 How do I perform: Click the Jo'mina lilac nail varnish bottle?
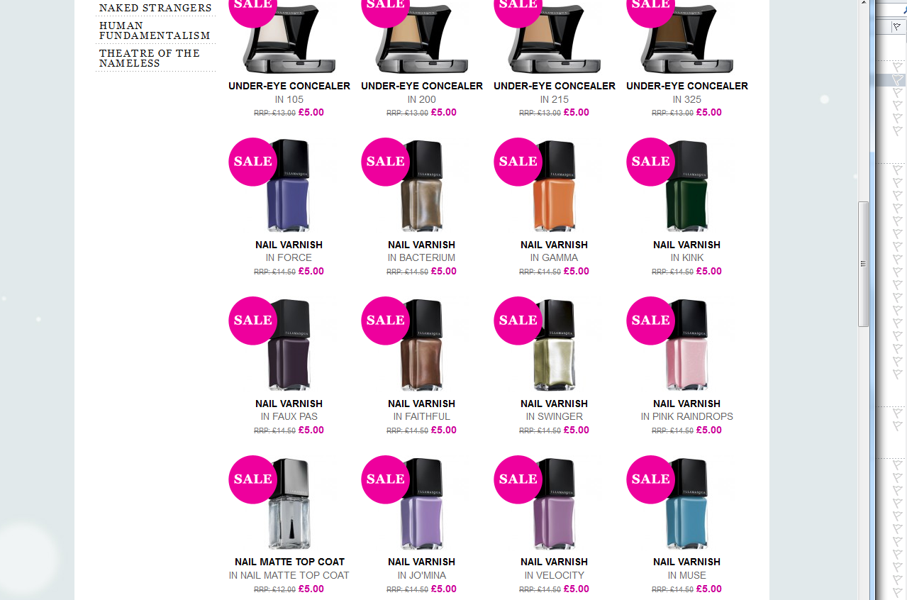click(422, 504)
